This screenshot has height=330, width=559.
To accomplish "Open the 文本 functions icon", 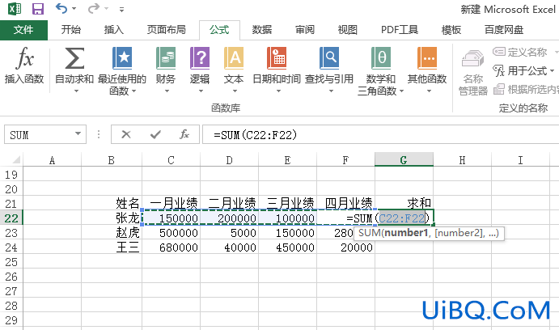I will (x=234, y=57).
